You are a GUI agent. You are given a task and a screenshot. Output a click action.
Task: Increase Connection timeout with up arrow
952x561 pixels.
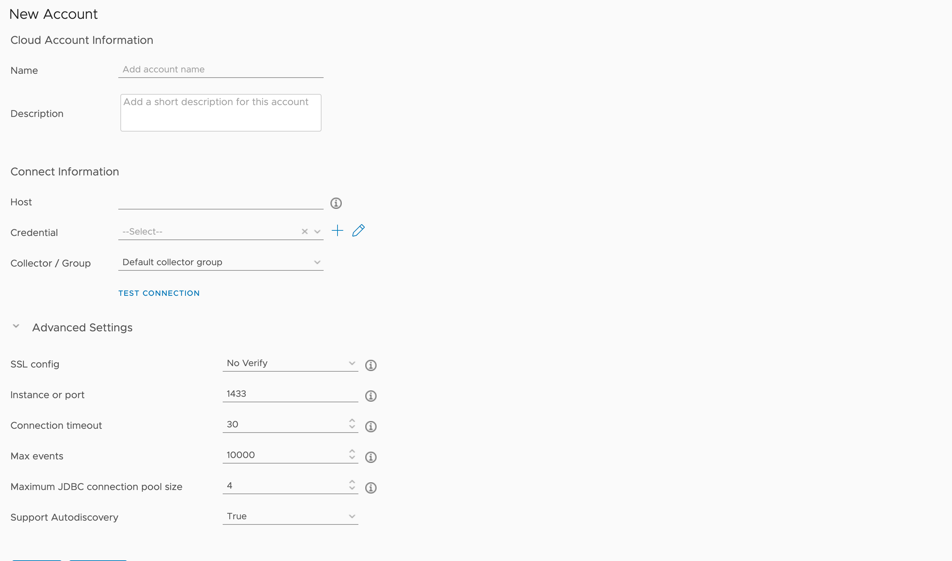[352, 420]
